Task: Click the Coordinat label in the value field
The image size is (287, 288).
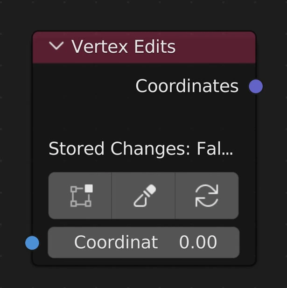Action: click(x=116, y=243)
